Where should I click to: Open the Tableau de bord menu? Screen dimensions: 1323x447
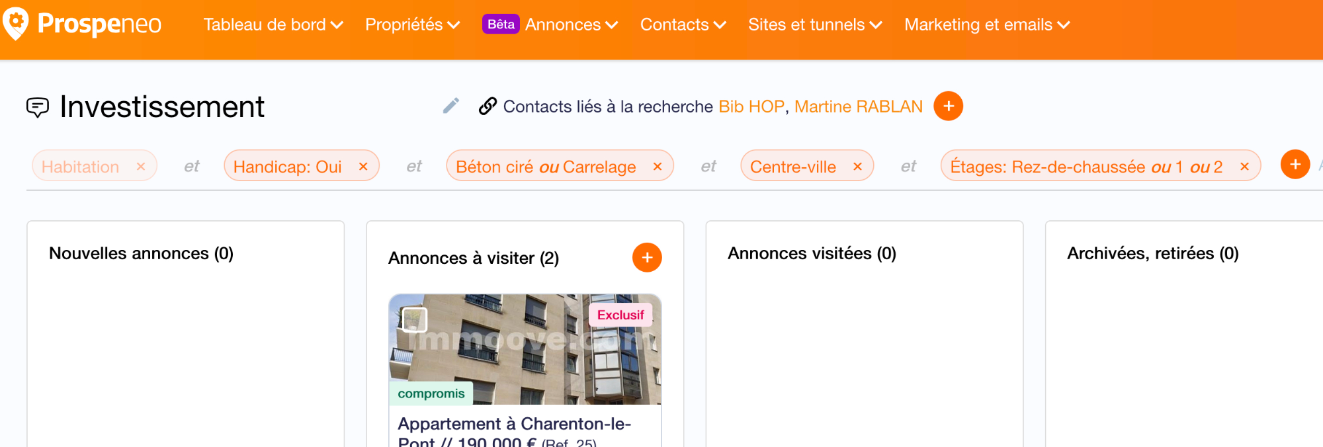pos(273,24)
